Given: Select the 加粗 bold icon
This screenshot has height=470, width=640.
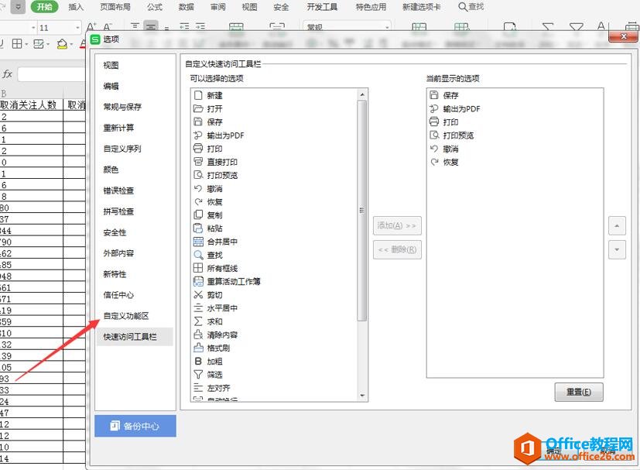Looking at the screenshot, I should pos(198,362).
